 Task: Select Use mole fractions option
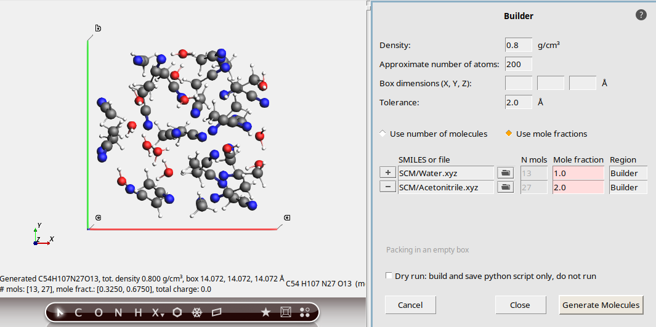click(x=509, y=134)
